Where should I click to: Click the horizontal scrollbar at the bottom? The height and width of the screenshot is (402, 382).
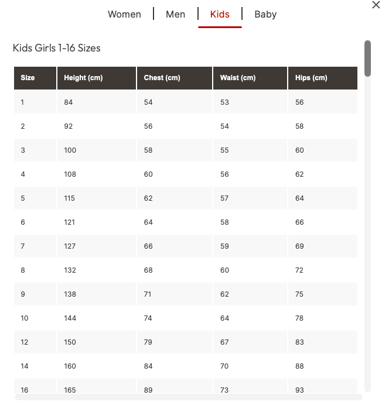click(x=189, y=397)
